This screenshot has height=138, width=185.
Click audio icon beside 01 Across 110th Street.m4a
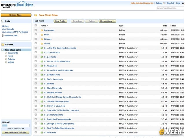[42, 61]
